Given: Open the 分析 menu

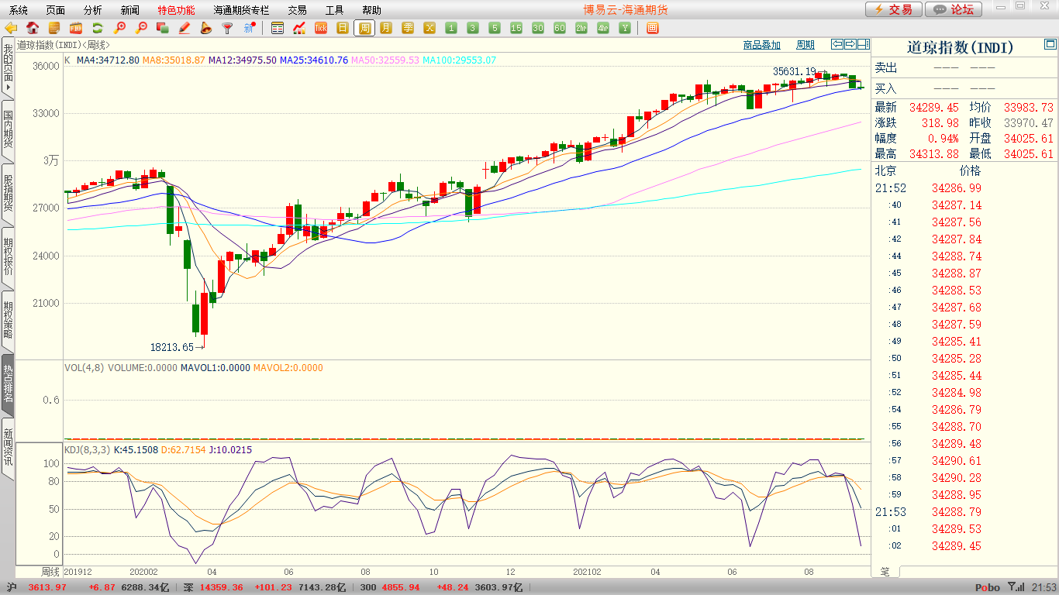Looking at the screenshot, I should (x=93, y=10).
